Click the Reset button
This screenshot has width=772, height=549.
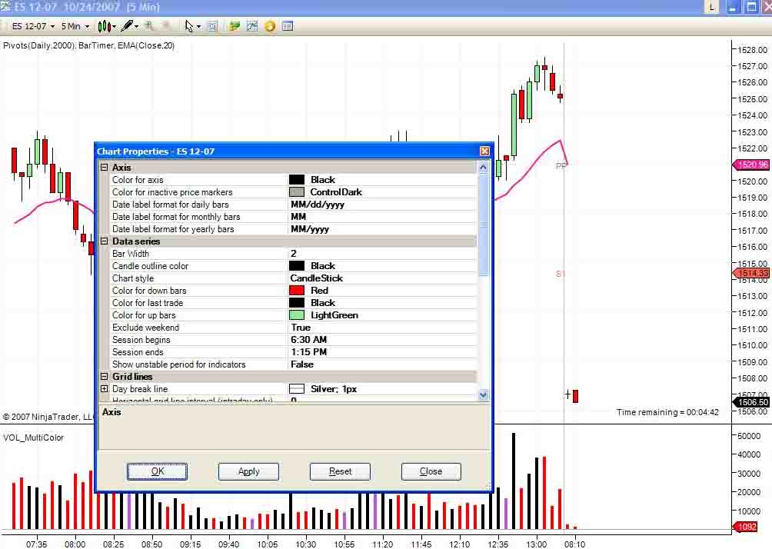point(340,471)
